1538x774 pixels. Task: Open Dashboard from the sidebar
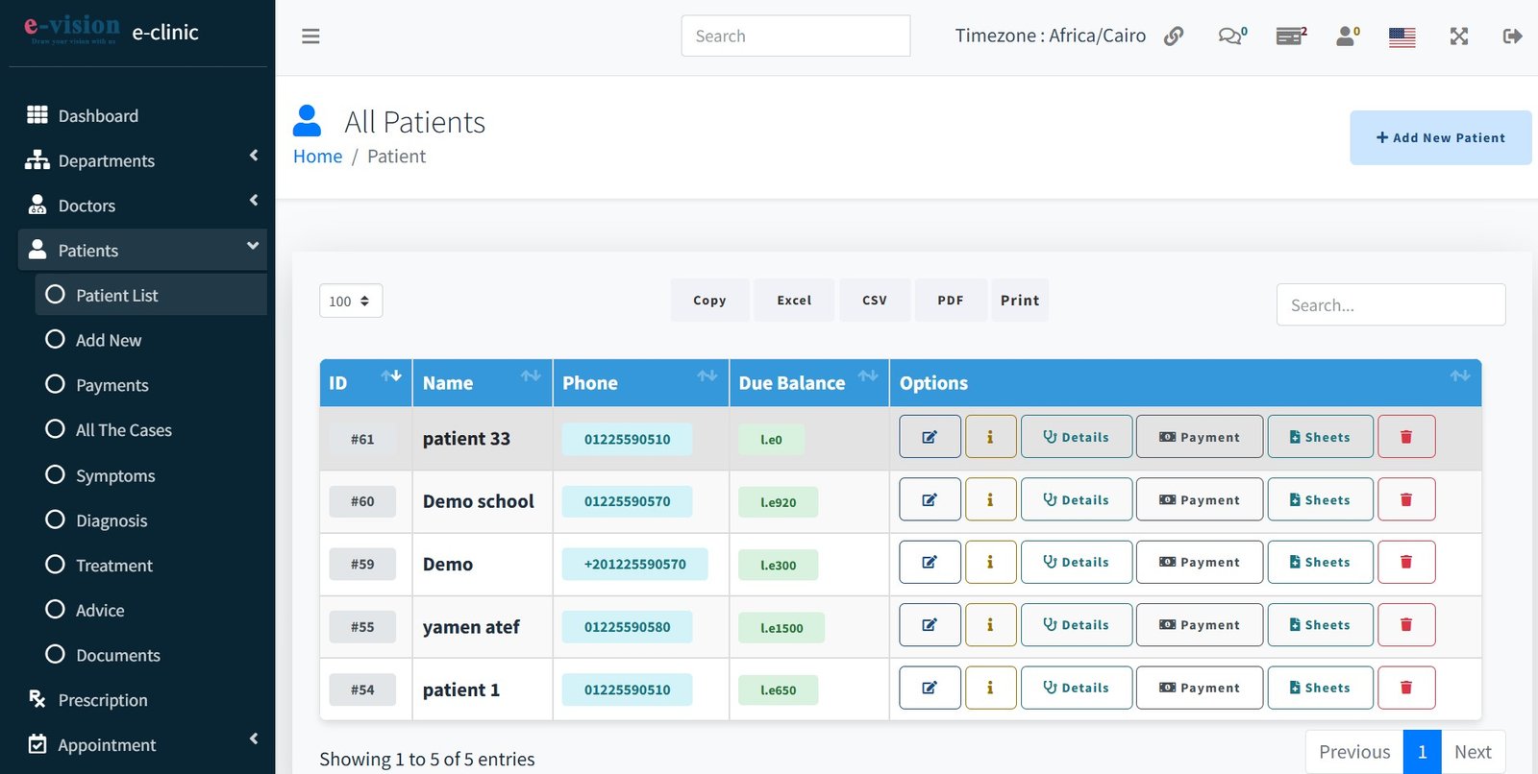coord(98,115)
